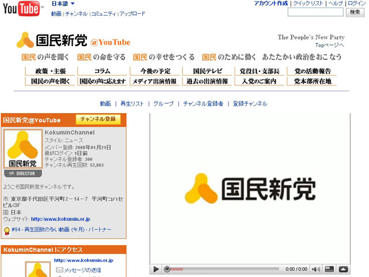
Task: Focus the YouTube search field
Action: (x=315, y=12)
